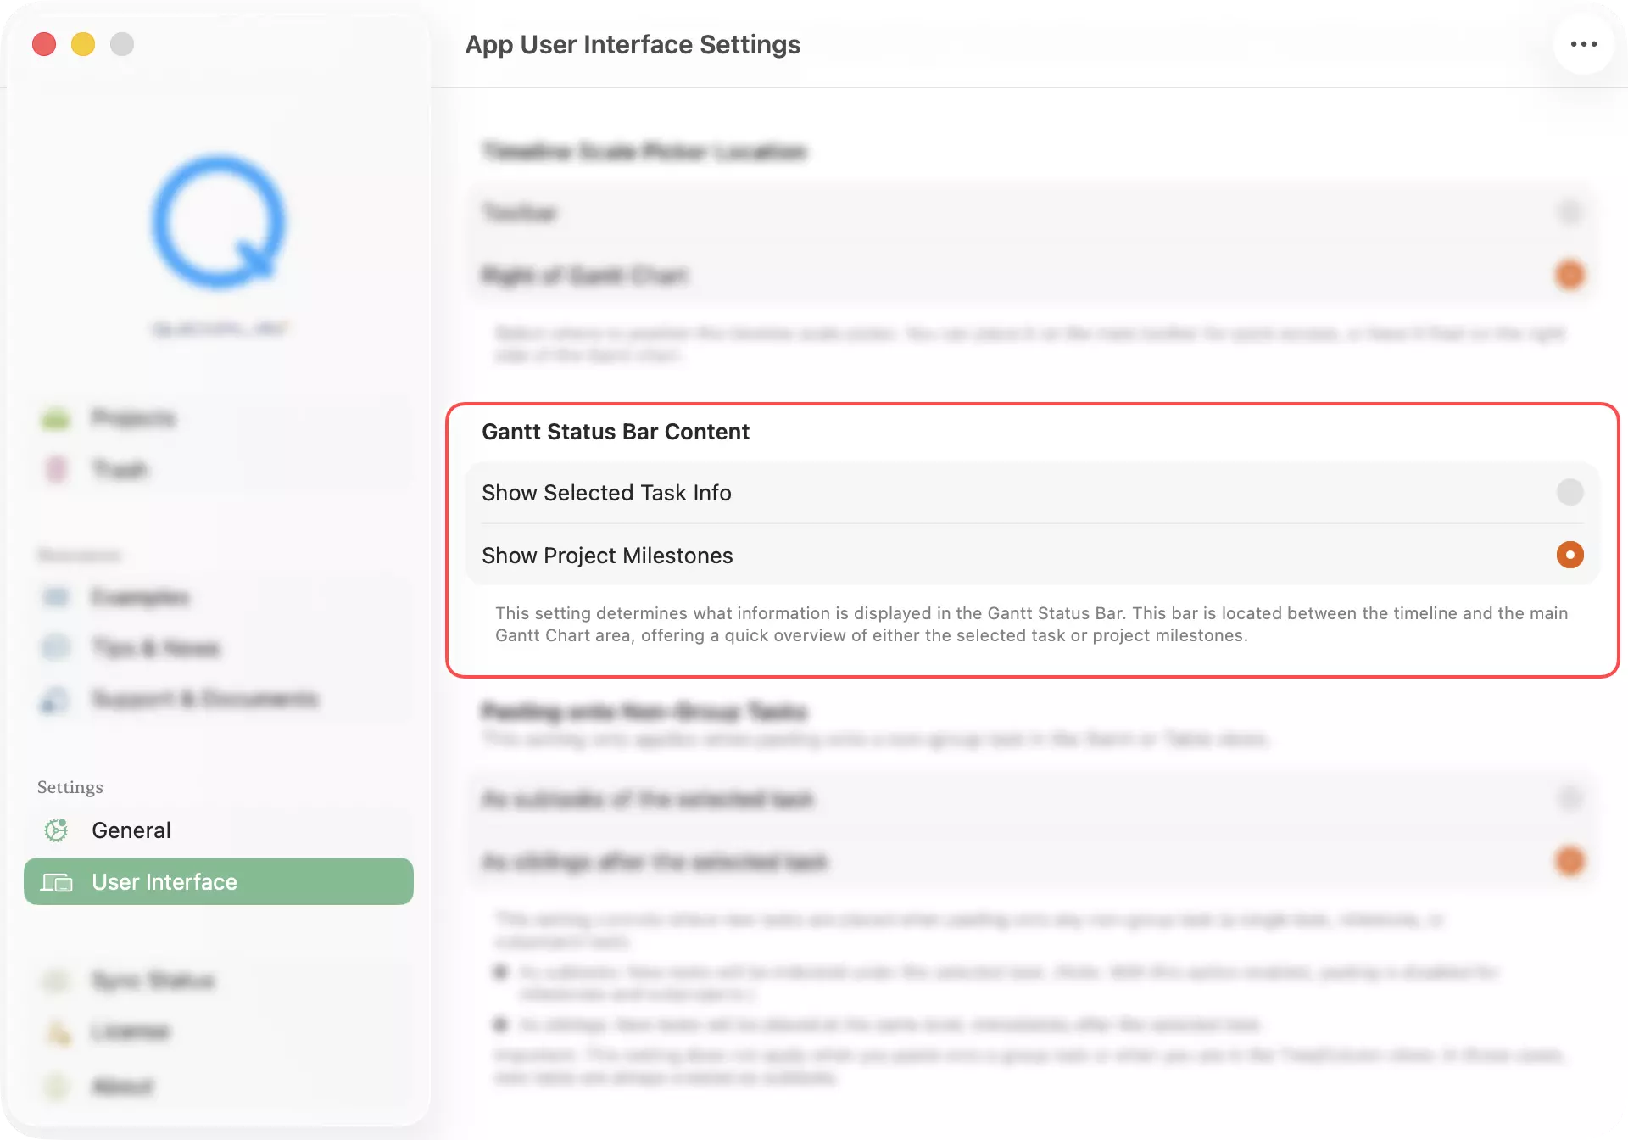The image size is (1628, 1140).
Task: Open the Examples section
Action: click(140, 596)
